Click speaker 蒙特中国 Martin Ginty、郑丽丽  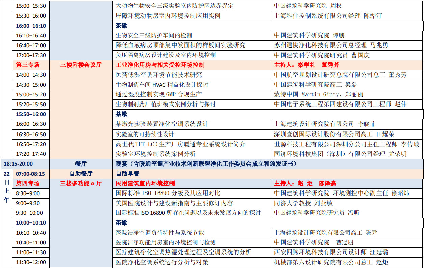point(319,94)
